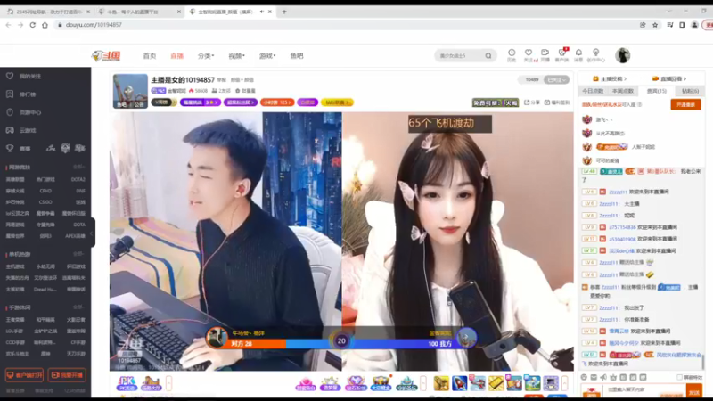Click the emoji icon in chat toolbar
Viewport: 713px width, 401px height.
[x=584, y=377]
